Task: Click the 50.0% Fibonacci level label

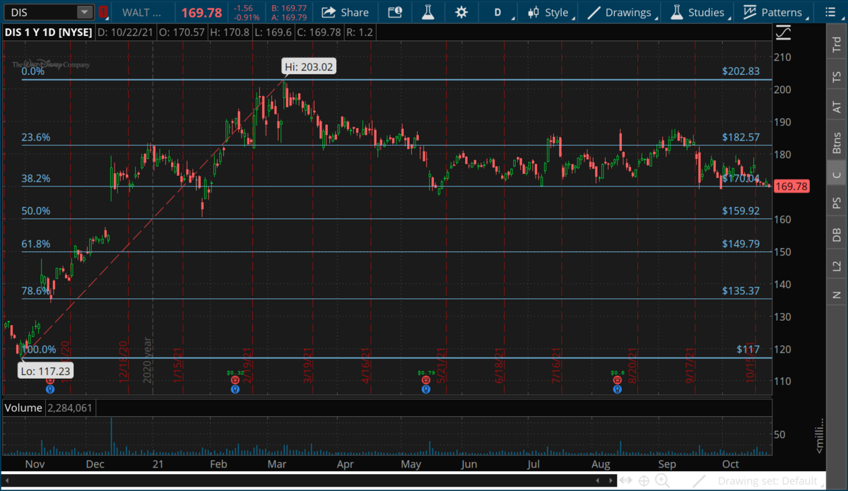Action: (x=36, y=211)
